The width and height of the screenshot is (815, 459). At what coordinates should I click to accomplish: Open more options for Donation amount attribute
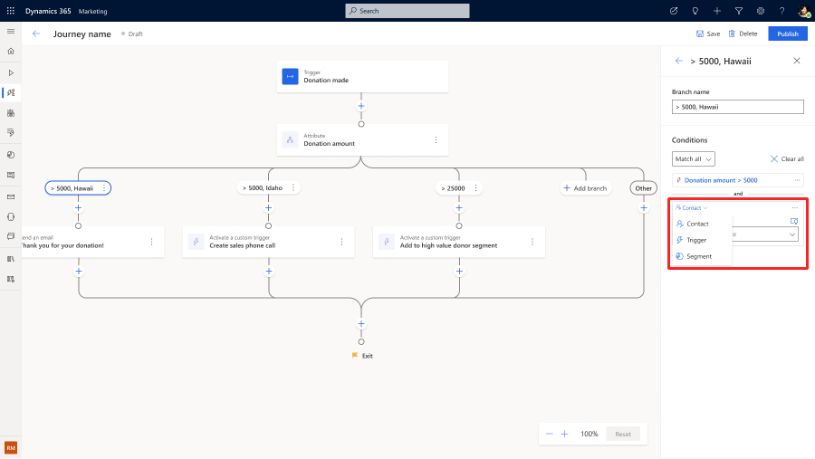point(436,139)
